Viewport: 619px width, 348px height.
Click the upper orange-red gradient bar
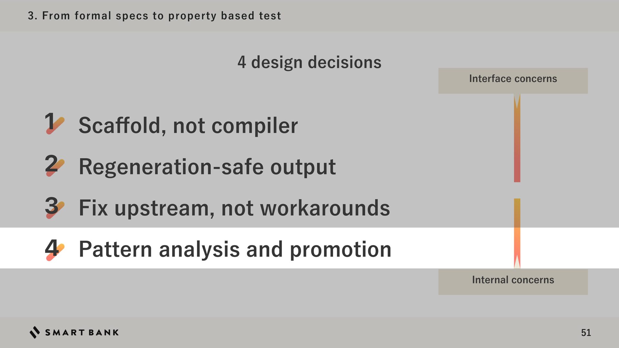click(x=517, y=145)
